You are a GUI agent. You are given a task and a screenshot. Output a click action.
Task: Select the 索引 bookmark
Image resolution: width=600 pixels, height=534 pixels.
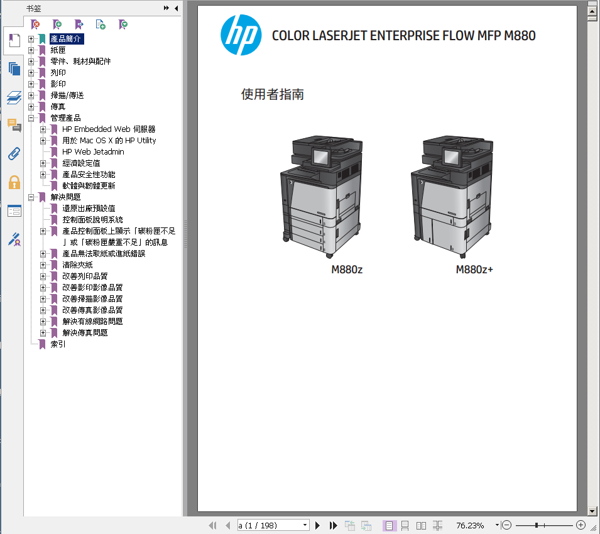(58, 344)
